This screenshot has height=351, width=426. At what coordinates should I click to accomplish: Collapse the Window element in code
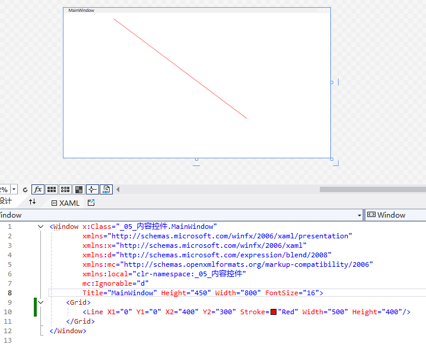coord(40,226)
